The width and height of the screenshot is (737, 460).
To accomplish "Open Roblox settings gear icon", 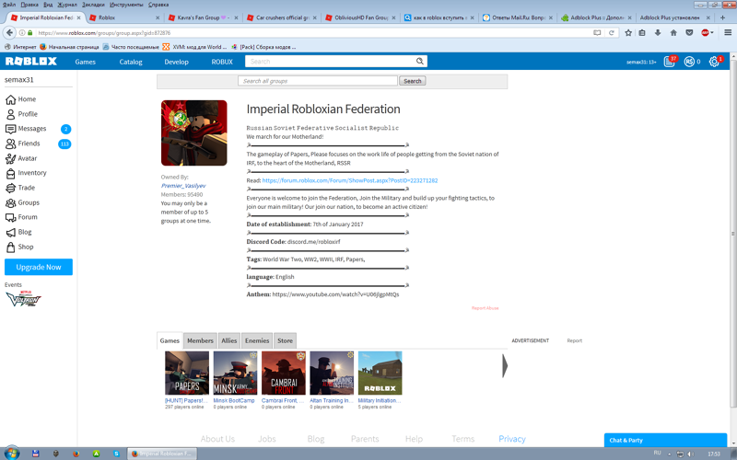I will 714,62.
